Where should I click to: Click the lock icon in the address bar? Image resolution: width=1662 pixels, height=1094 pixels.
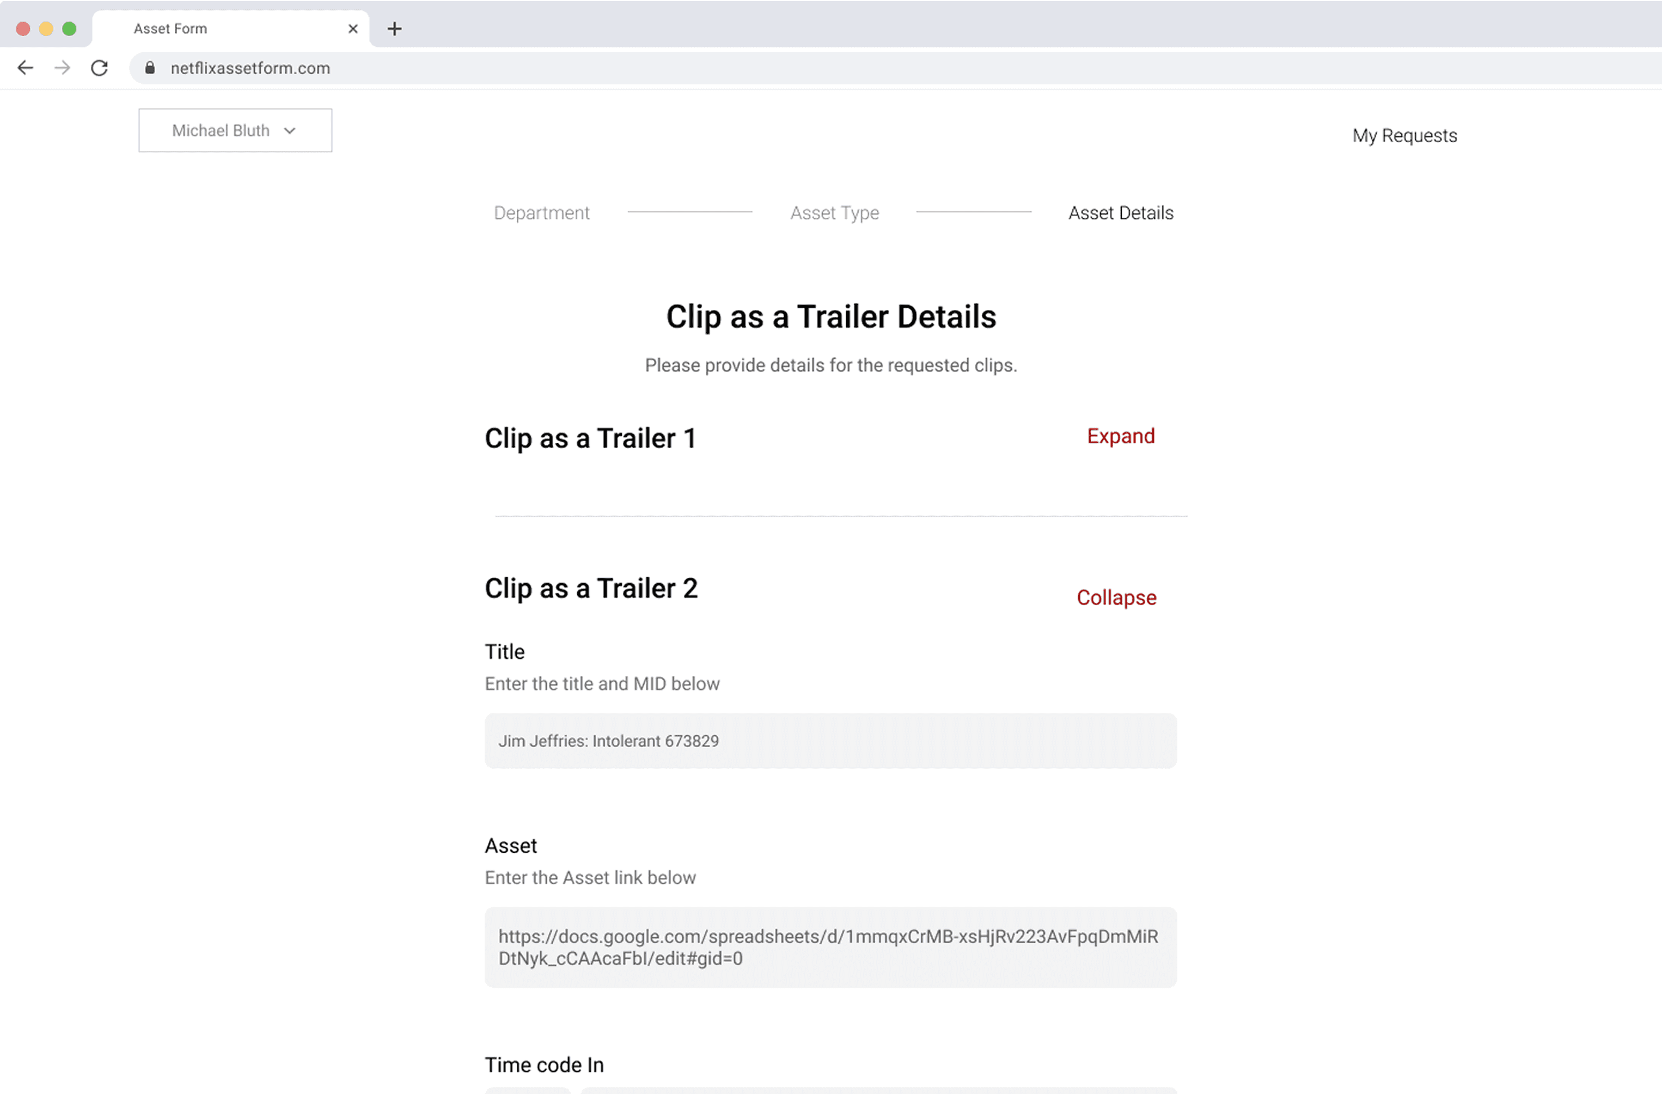(149, 68)
